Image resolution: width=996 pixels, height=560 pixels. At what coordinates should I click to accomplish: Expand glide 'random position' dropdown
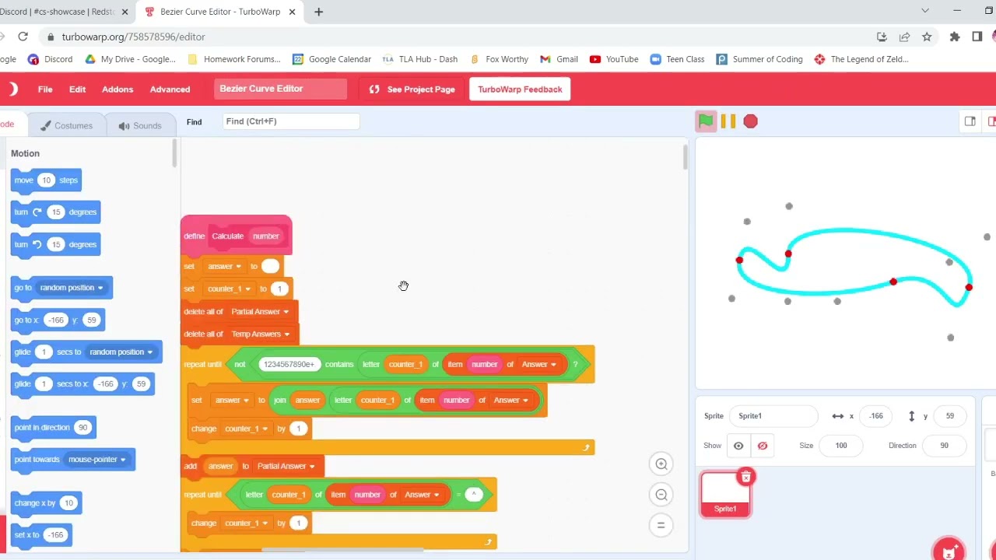pyautogui.click(x=150, y=352)
